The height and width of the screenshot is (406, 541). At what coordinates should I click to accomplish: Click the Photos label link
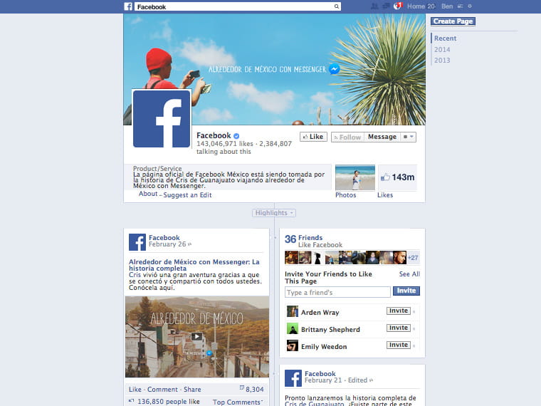(346, 195)
